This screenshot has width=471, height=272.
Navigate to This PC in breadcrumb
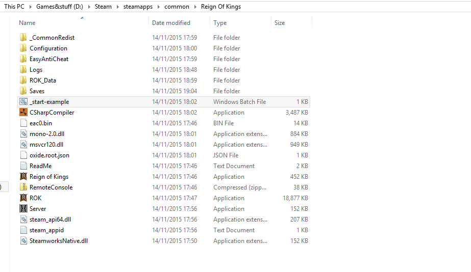coord(14,7)
